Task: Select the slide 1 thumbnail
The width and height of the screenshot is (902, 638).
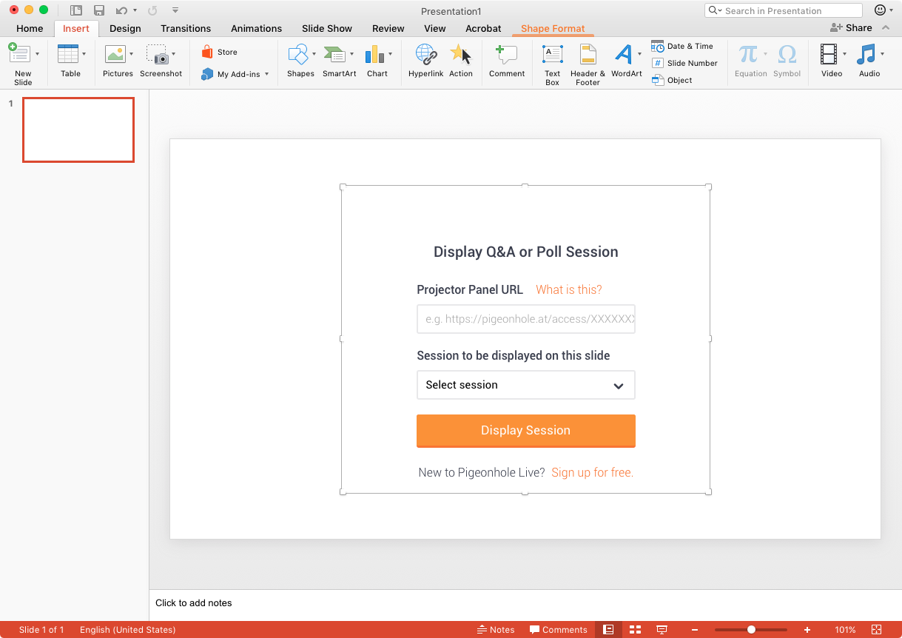Action: coord(78,130)
